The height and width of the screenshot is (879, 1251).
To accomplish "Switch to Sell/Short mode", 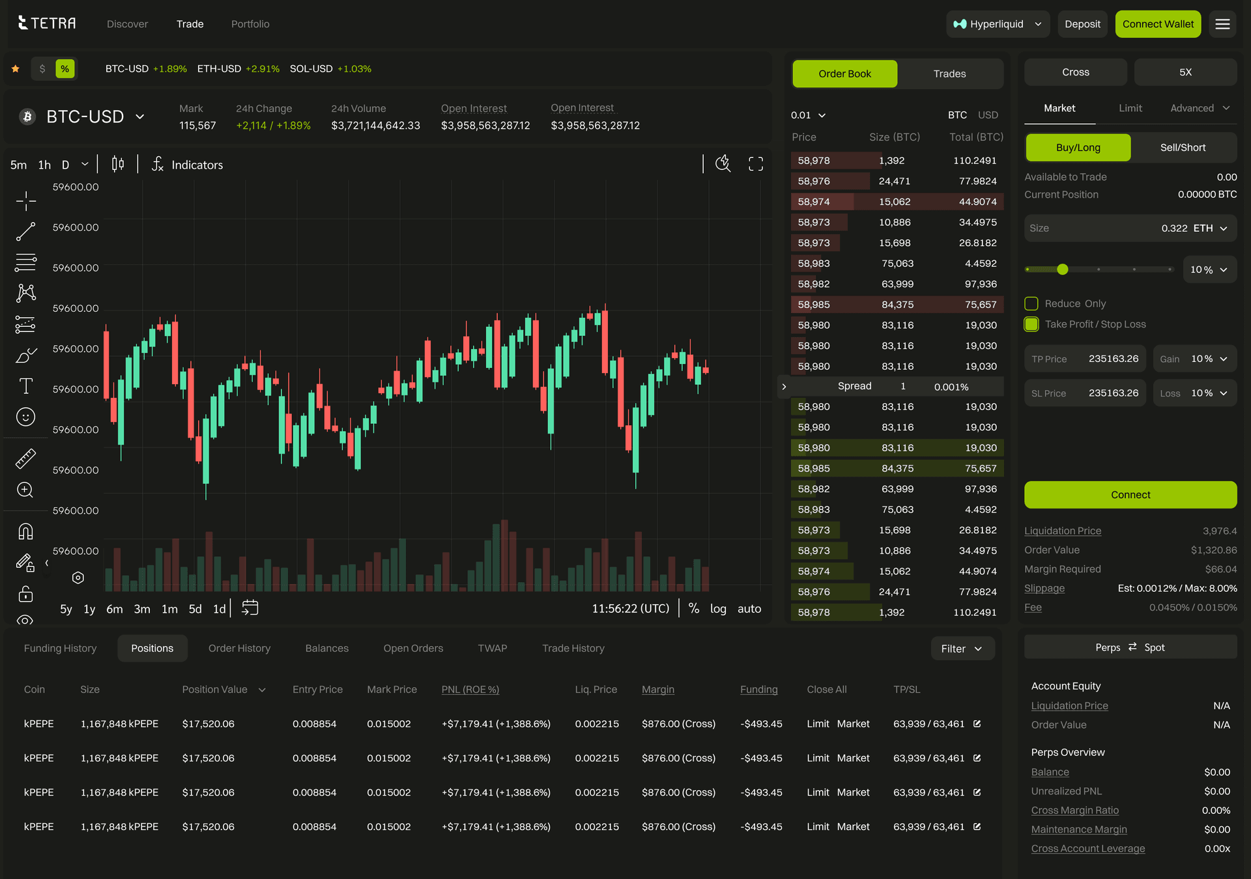I will [1183, 147].
